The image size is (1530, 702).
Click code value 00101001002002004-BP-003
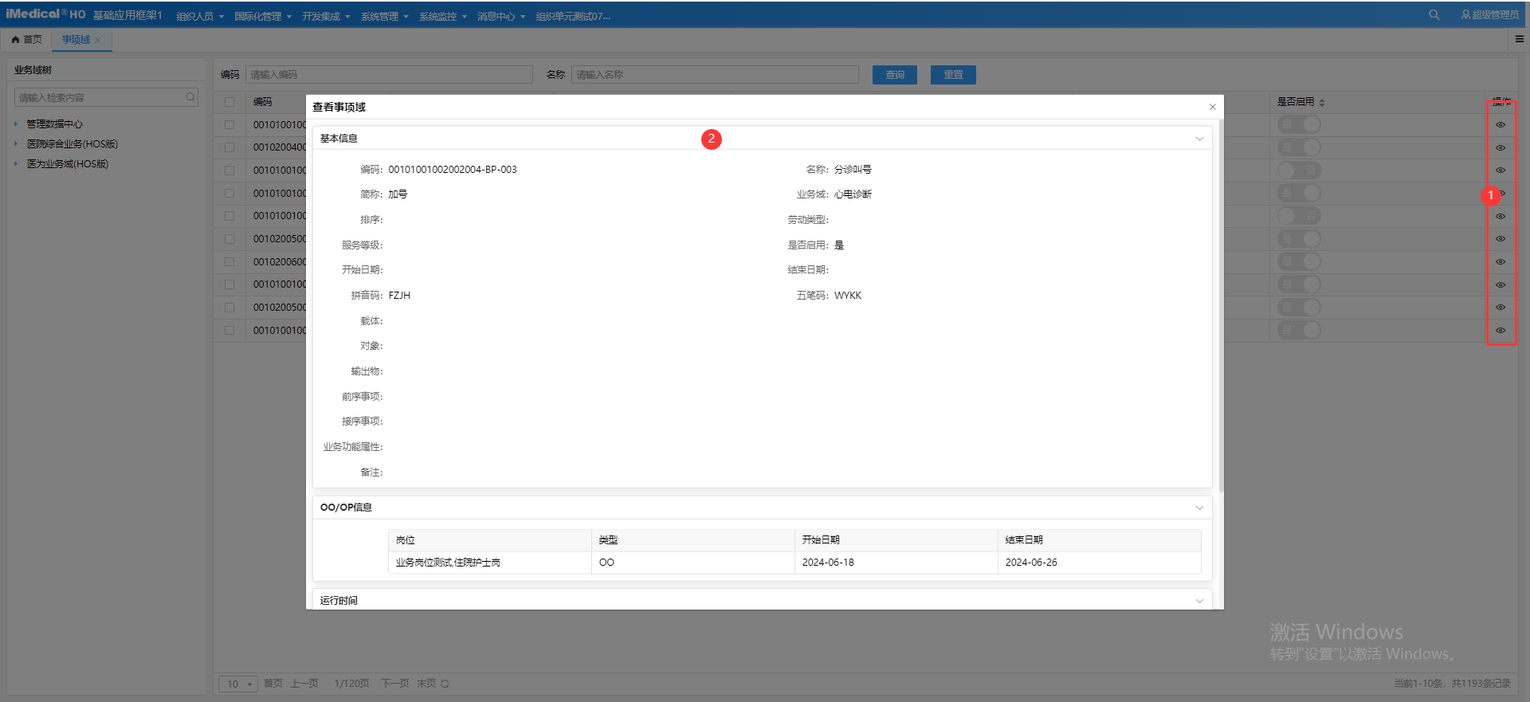453,169
